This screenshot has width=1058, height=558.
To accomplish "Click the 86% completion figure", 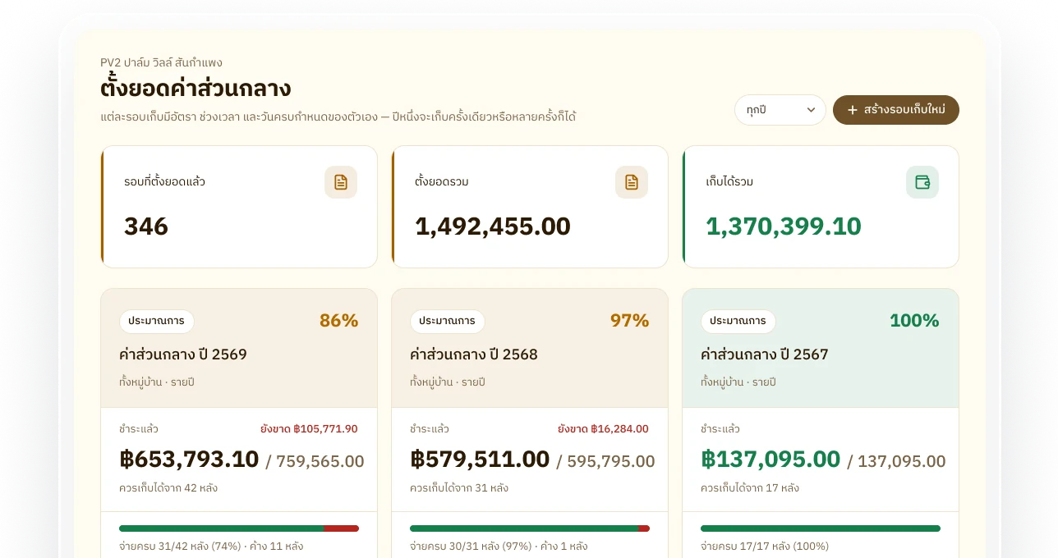I will point(338,321).
